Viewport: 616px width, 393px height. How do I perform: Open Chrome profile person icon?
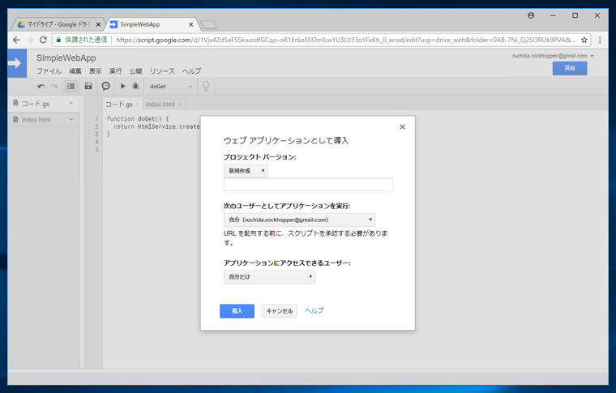[531, 15]
